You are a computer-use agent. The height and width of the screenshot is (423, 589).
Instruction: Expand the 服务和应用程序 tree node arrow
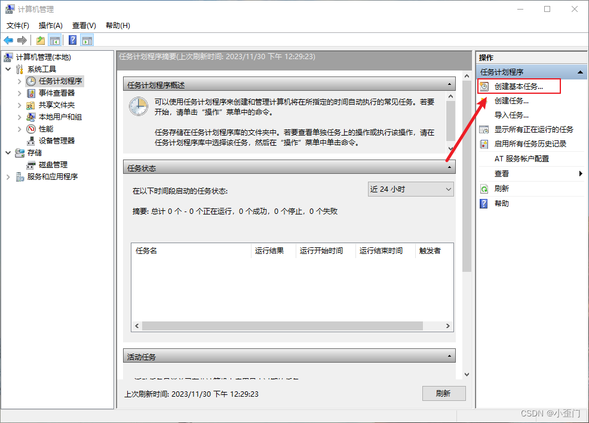tap(8, 177)
